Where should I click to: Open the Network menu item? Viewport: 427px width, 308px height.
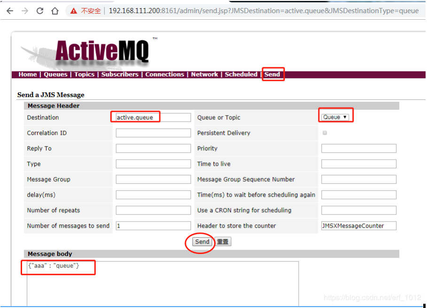click(204, 74)
